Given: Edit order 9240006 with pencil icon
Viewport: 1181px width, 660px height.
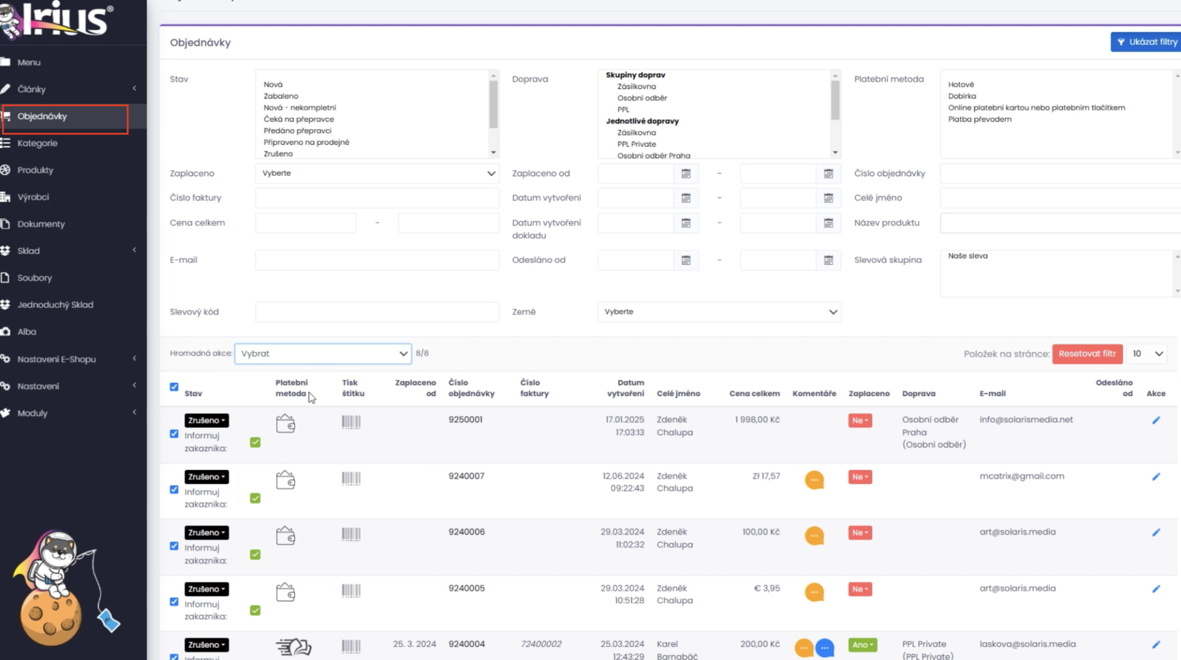Looking at the screenshot, I should click(x=1156, y=533).
